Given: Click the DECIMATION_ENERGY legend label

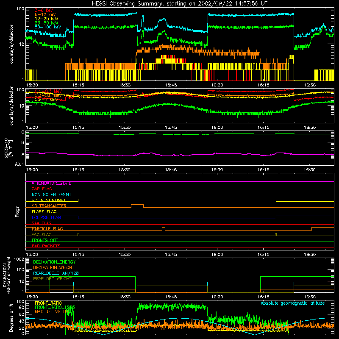Looking at the screenshot, I should click(54, 262).
